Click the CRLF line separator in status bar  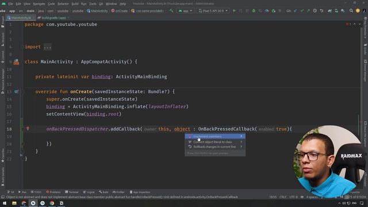[x=283, y=197]
